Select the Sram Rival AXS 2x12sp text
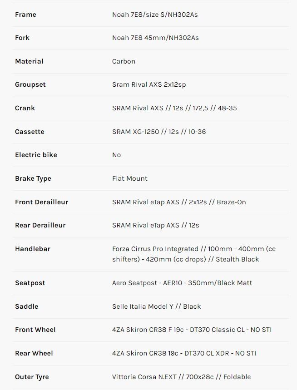297x390 pixels. point(149,84)
